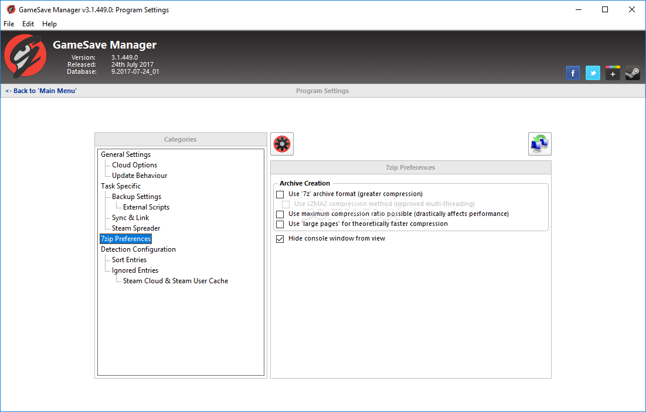Click the computer sync icon button
This screenshot has width=646, height=412.
click(x=540, y=144)
